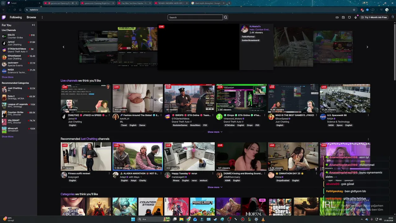The width and height of the screenshot is (396, 223).
Task: Expand Show More under Live Channels sidebar
Action: pos(8,77)
